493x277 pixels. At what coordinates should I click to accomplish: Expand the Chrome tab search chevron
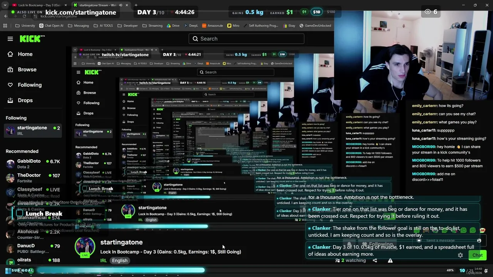coord(5,5)
